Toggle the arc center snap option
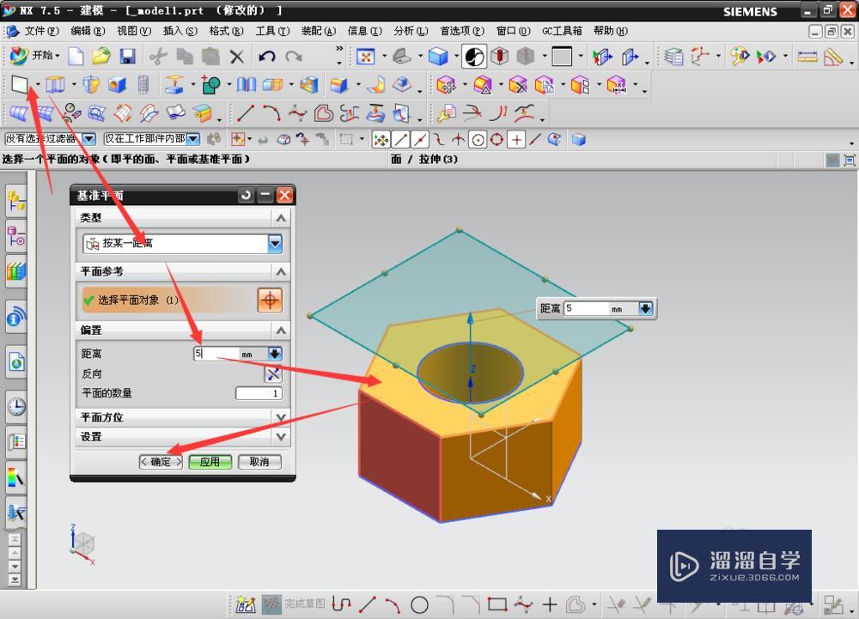 (x=478, y=140)
